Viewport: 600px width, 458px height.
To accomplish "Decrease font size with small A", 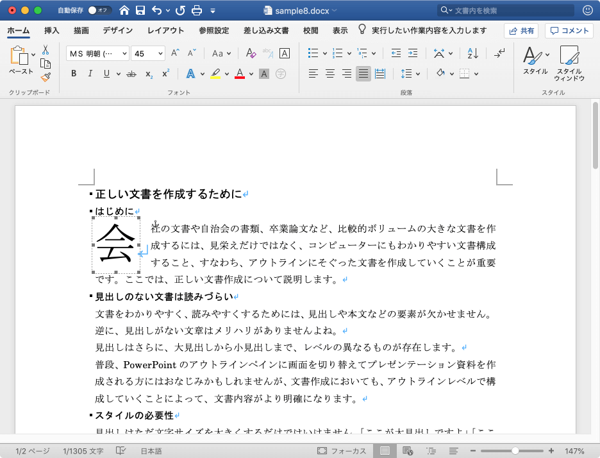I will 192,53.
